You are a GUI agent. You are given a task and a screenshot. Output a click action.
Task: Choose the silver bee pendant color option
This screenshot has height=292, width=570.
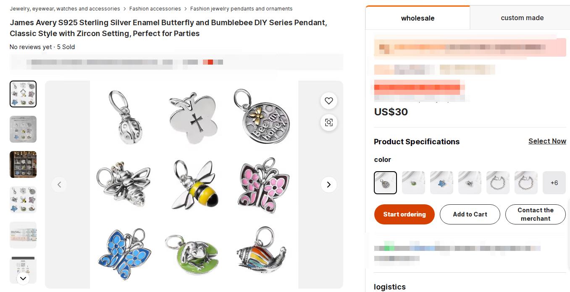(470, 183)
